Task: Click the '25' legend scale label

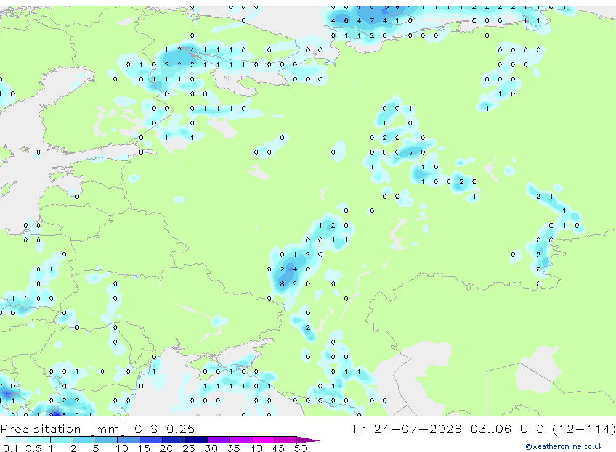Action: [x=188, y=448]
